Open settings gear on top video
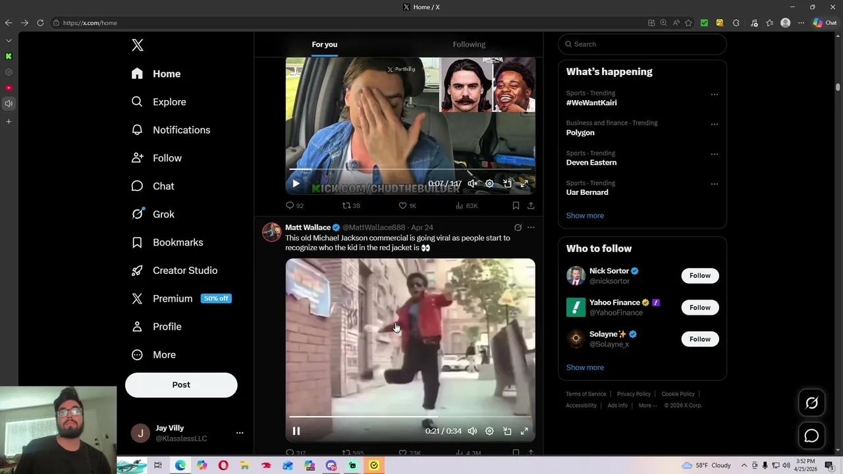 [x=489, y=184]
